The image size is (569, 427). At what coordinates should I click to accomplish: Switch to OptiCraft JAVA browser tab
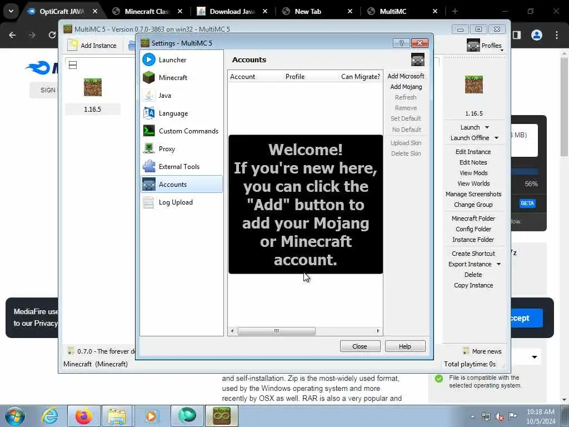coord(62,11)
